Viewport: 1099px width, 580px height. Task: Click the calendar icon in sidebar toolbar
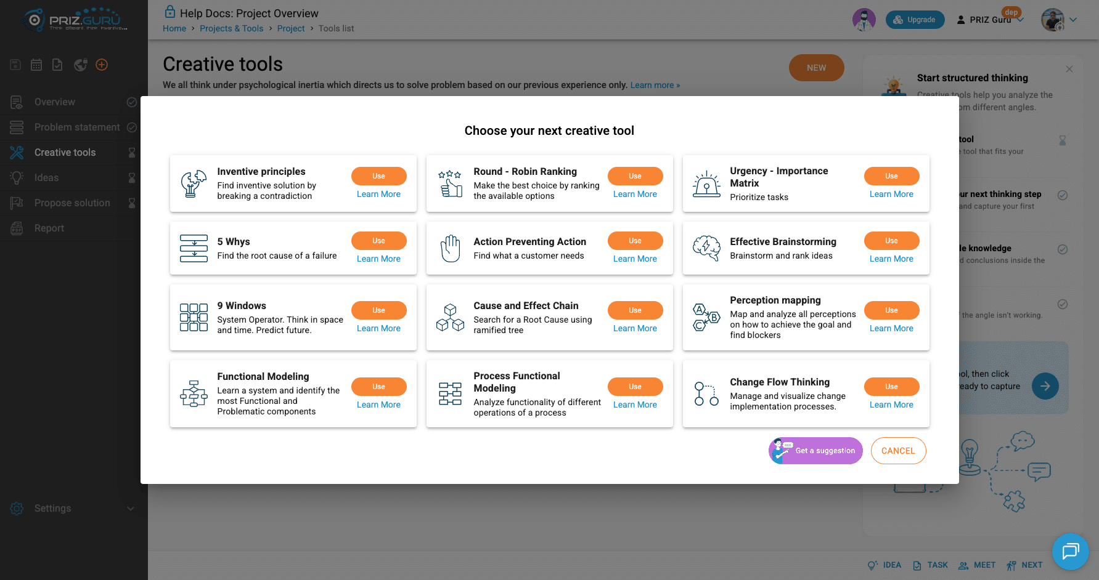(x=36, y=65)
